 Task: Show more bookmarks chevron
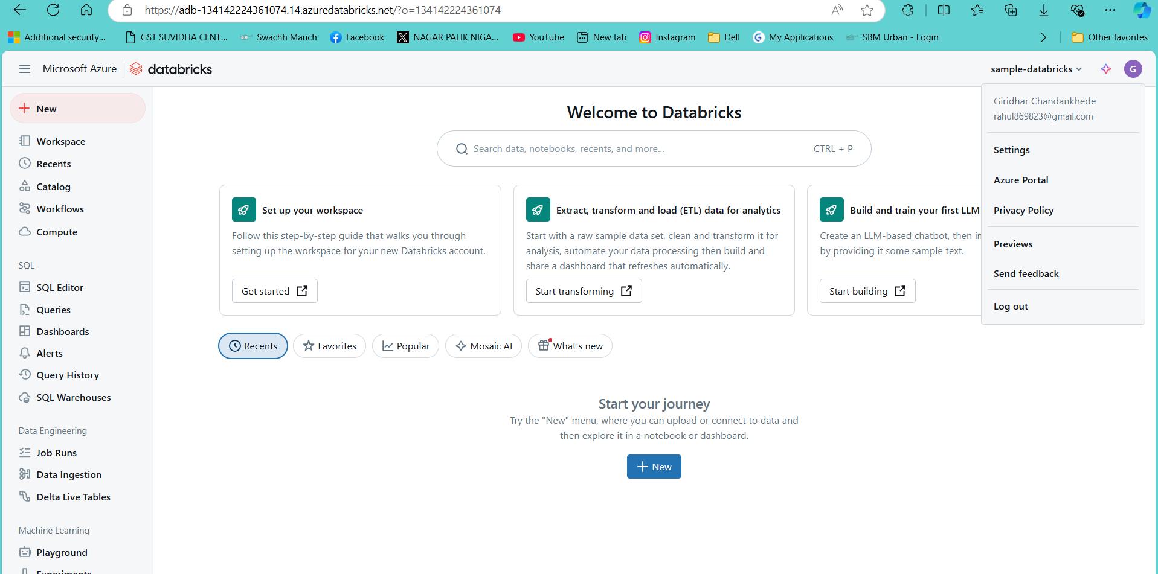pyautogui.click(x=1043, y=37)
